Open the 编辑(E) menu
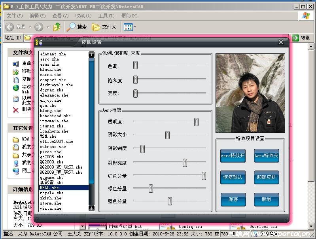 [37, 16]
